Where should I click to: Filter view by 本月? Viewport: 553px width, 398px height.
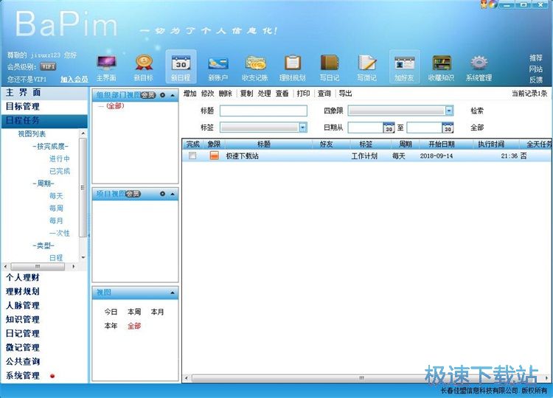coord(157,312)
